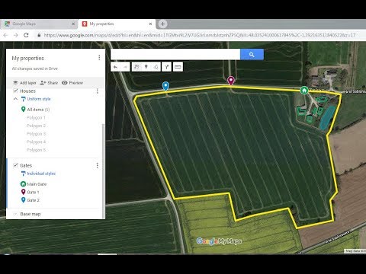Expand the Base map section arrow
This screenshot has height=274, width=366.
(x=15, y=214)
